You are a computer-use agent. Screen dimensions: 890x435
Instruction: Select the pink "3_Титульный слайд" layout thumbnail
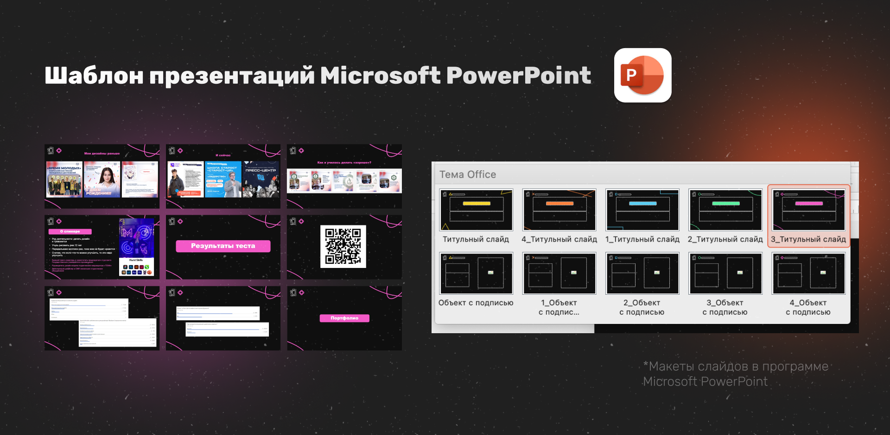(x=809, y=210)
